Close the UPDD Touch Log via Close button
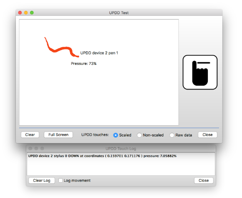The width and height of the screenshot is (242, 198). click(204, 181)
